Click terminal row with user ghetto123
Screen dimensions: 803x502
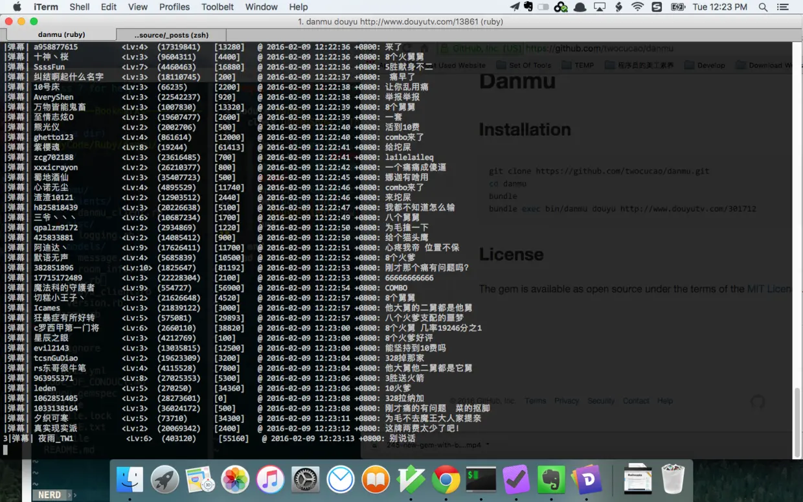tap(214, 137)
